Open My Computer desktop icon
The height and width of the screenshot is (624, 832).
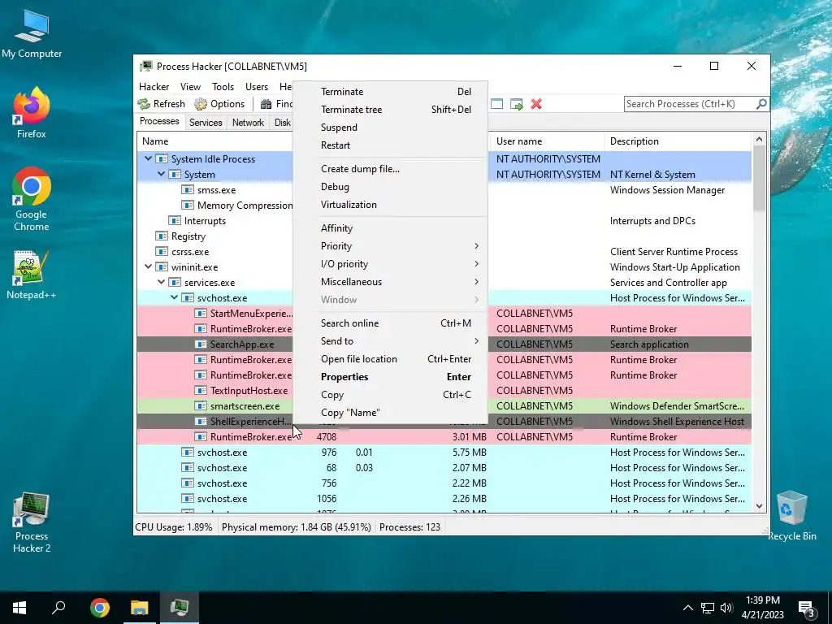click(x=32, y=33)
